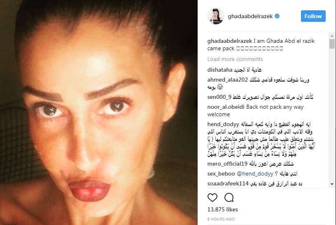Click the scroll down arrow in comments
The height and width of the screenshot is (225, 336).
click(332, 184)
